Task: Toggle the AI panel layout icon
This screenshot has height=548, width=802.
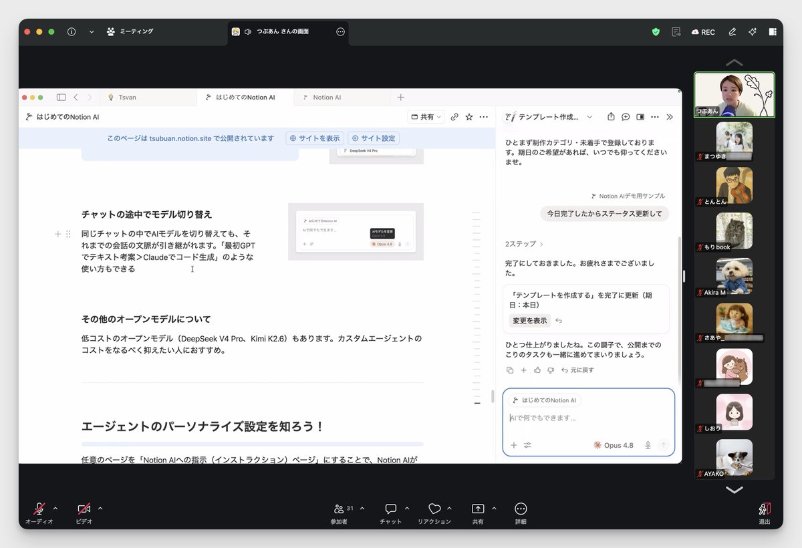Action: (x=640, y=117)
